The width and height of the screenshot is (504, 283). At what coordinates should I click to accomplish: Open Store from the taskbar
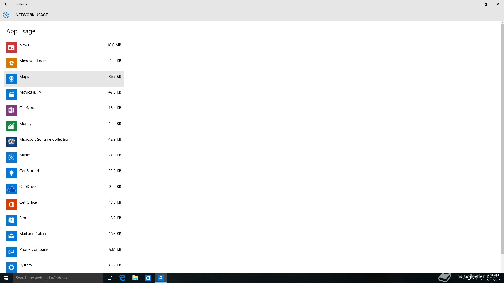click(148, 278)
